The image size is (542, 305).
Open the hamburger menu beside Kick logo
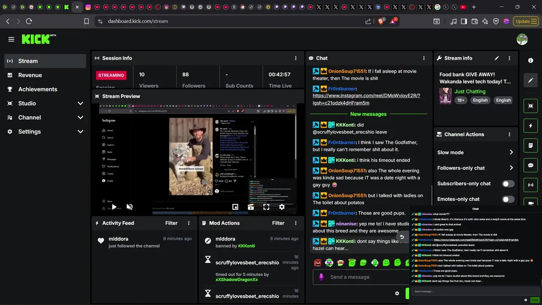(x=11, y=39)
